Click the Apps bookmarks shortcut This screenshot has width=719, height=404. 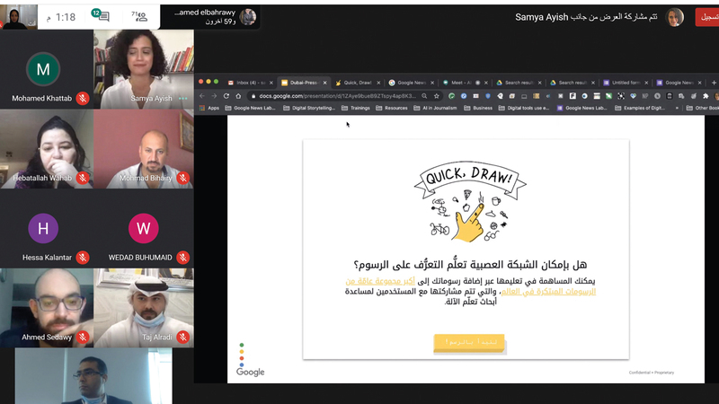tap(209, 108)
